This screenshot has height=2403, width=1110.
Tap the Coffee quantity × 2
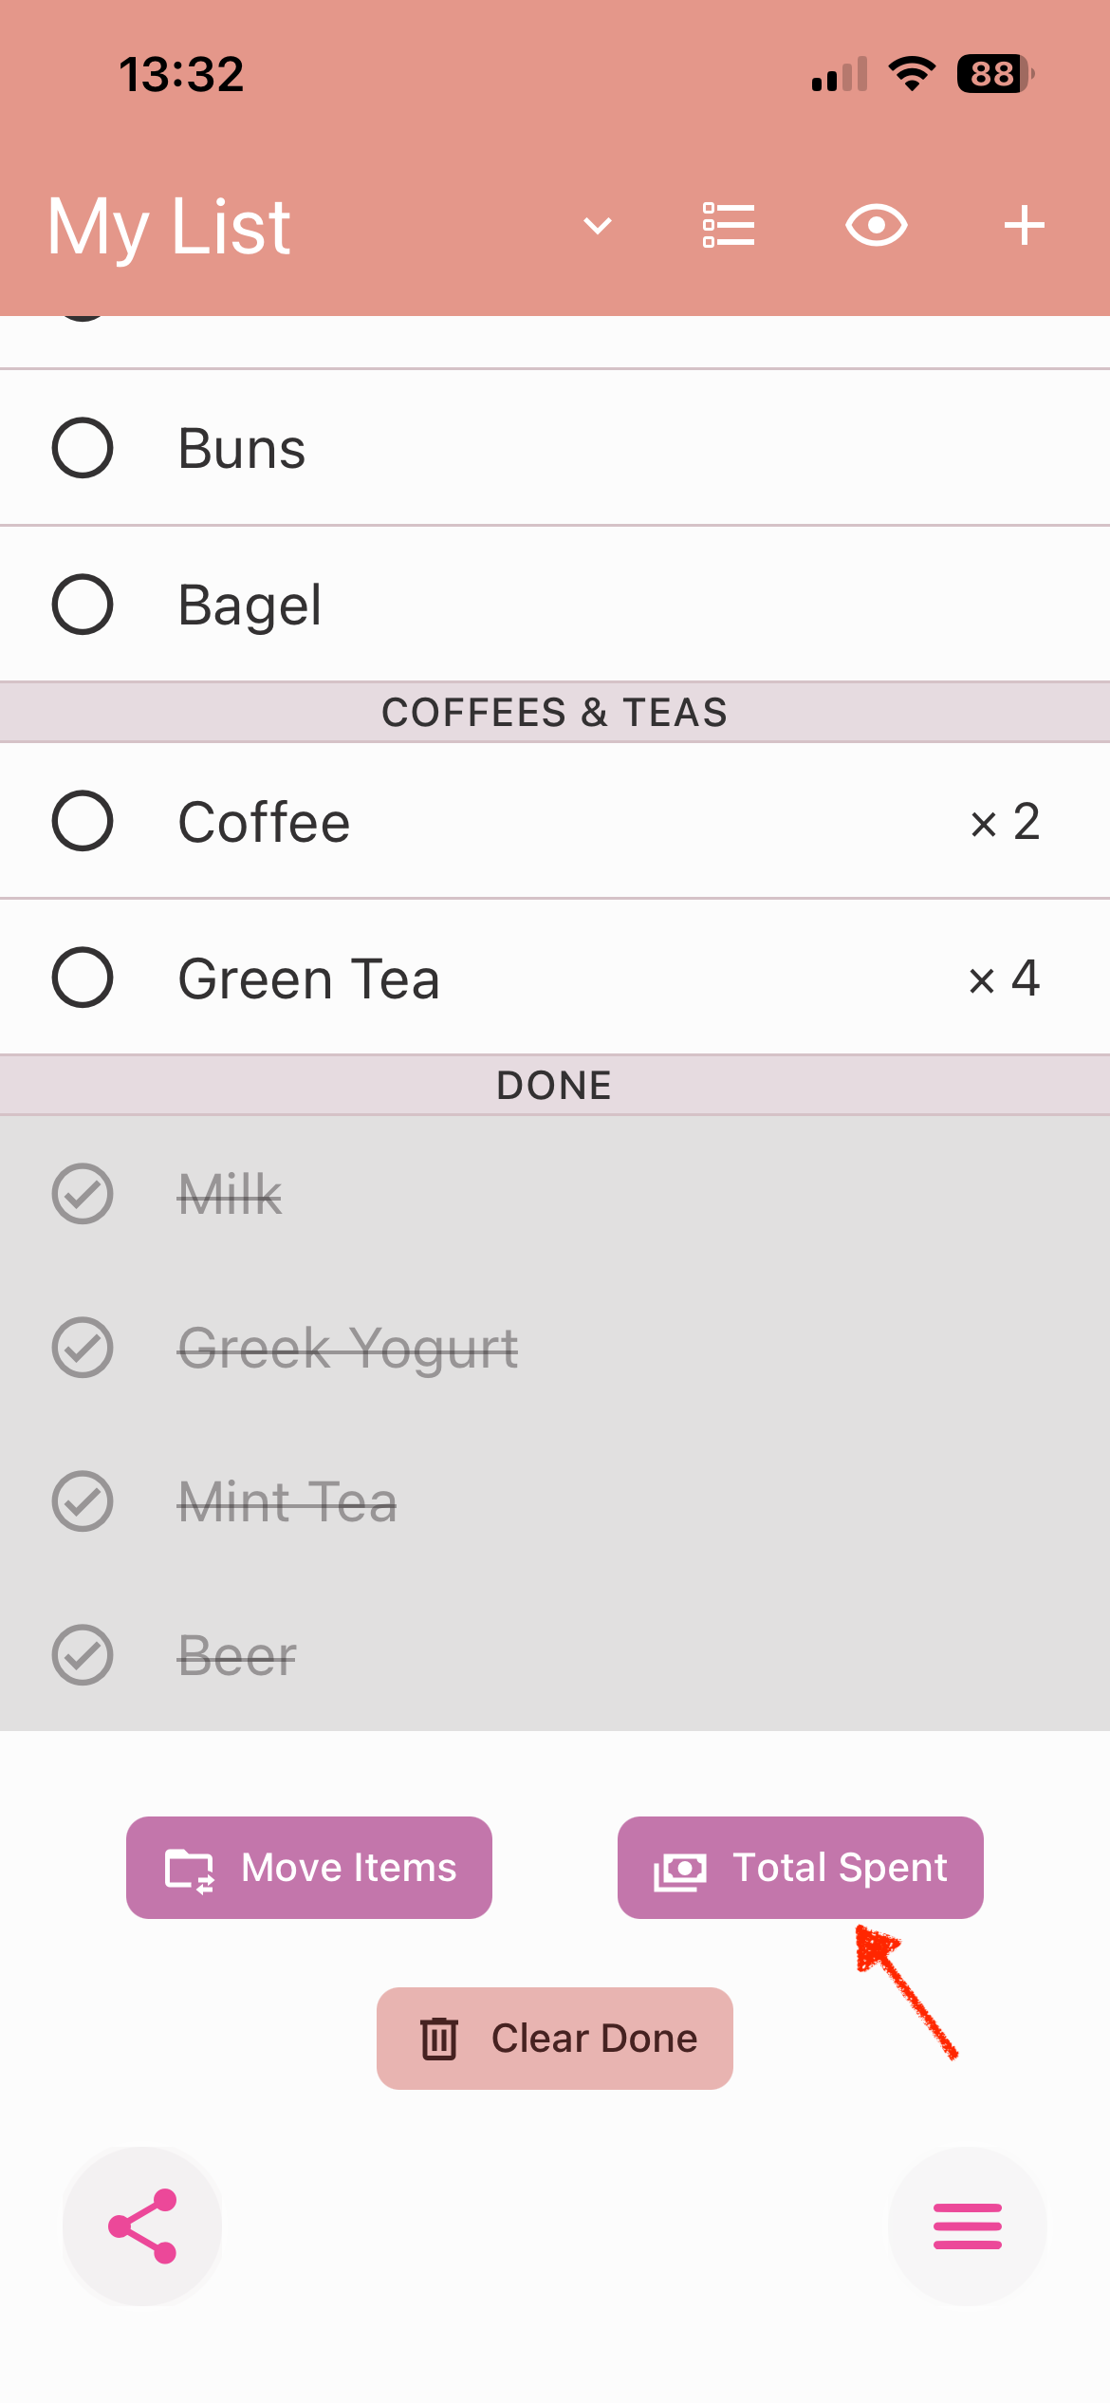pos(1005,822)
